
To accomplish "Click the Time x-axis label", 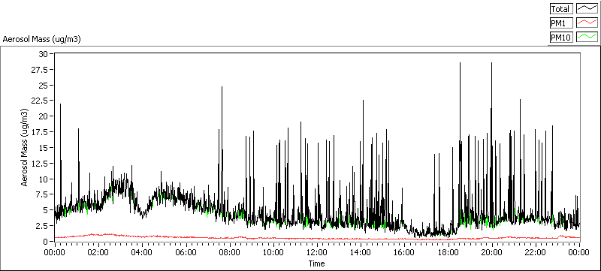I will [316, 263].
